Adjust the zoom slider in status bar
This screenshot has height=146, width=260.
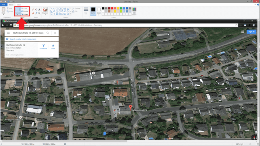[x=250, y=144]
